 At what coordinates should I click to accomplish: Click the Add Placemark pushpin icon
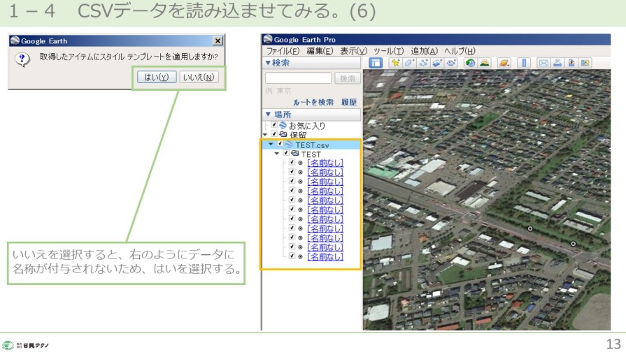(x=396, y=63)
